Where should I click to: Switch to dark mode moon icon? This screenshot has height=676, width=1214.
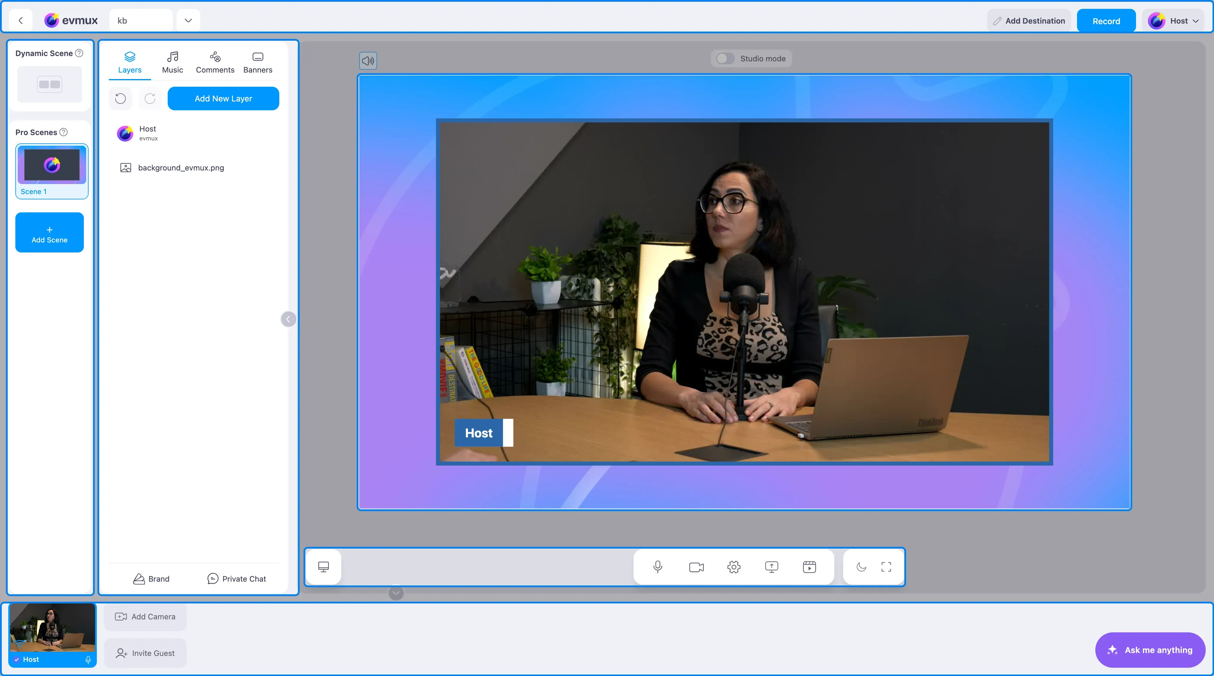coord(861,567)
